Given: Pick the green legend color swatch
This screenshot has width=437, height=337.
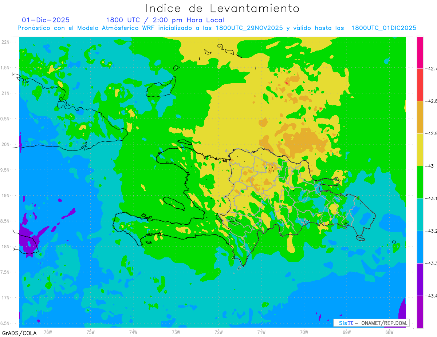Looking at the screenshot, I should click(420, 182).
